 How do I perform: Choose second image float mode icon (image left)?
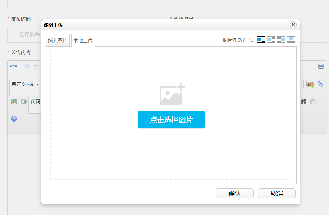point(271,39)
